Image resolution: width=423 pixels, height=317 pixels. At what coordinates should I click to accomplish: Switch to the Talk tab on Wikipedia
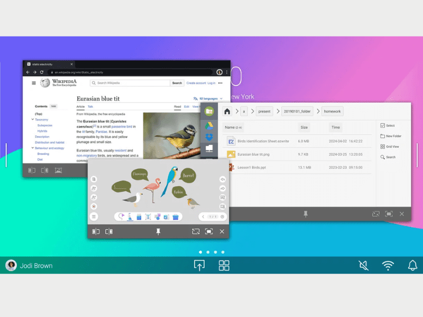(90, 107)
